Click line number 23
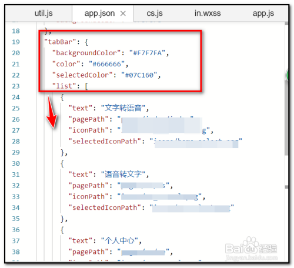Viewport: 294px width, 268px height. (16, 86)
